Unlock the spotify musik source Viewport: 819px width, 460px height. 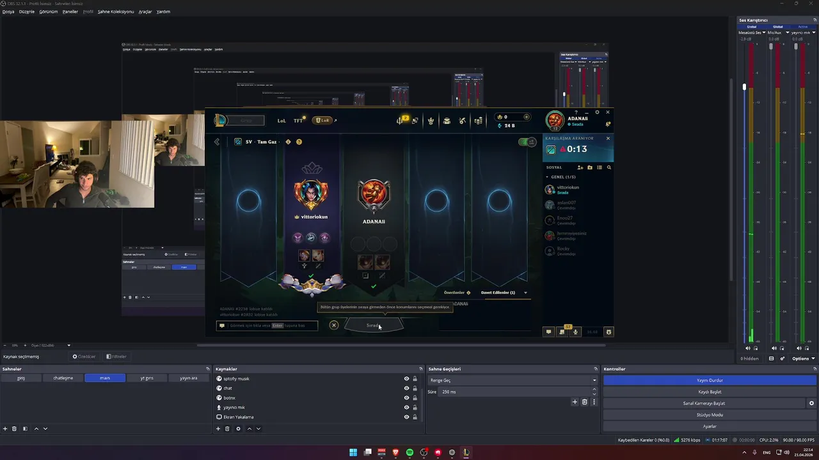[415, 379]
